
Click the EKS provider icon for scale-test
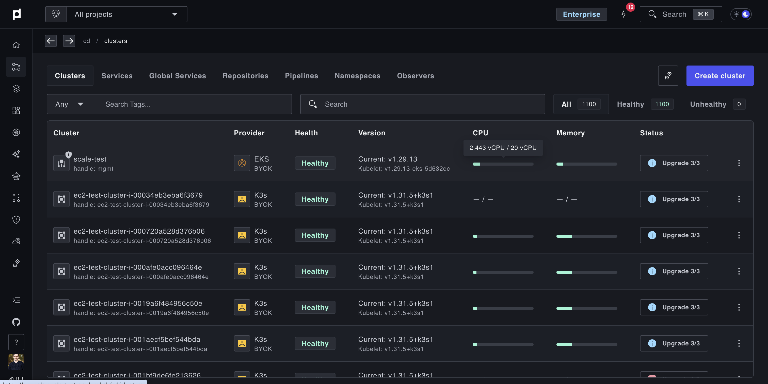coord(242,163)
